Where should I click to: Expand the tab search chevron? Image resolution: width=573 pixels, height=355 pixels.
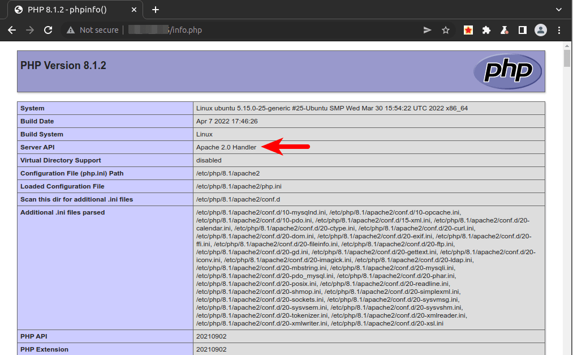tap(559, 10)
